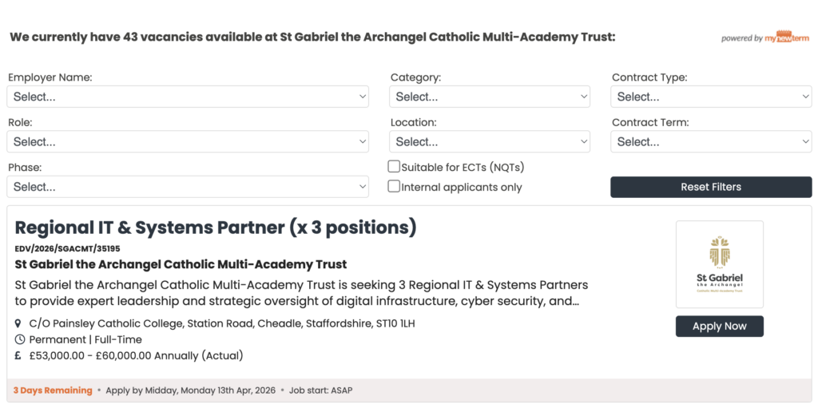This screenshot has width=818, height=408.
Task: Click the £53,000.00 - £60,000.00 salary text
Action: pos(136,356)
